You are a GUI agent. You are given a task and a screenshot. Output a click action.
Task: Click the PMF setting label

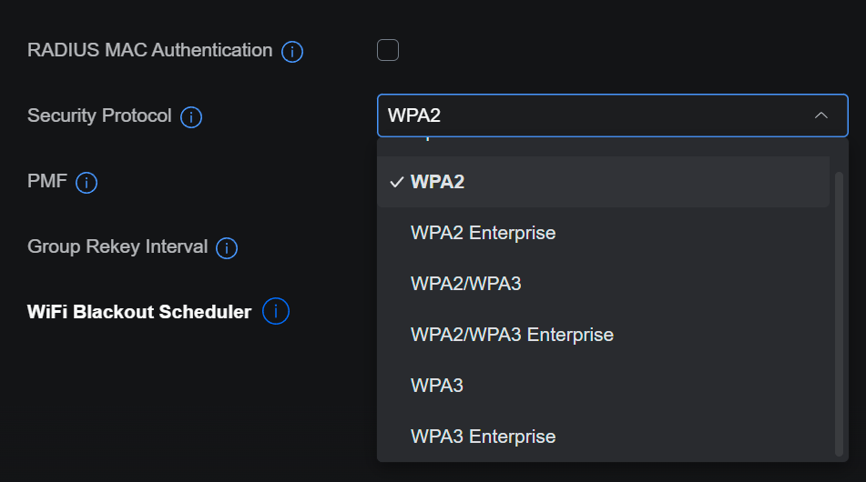pos(47,181)
